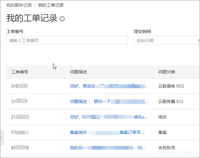Select category cell 云服务器 ECS
This screenshot has height=158, width=200.
click(x=171, y=102)
